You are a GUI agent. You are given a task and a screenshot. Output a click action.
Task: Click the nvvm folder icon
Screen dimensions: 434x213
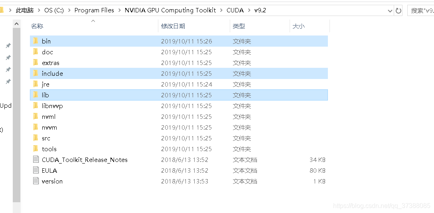[x=36, y=128]
